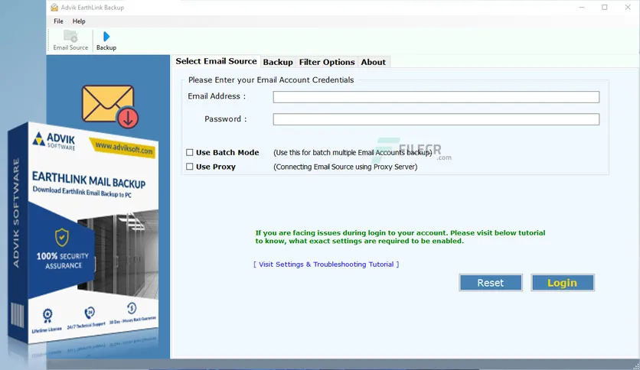Screen dimensions: 640x370
Task: Click the Login button
Action: tap(563, 282)
